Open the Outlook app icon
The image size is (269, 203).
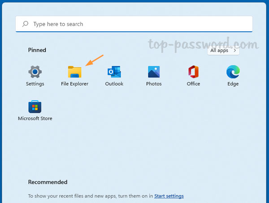click(x=114, y=72)
